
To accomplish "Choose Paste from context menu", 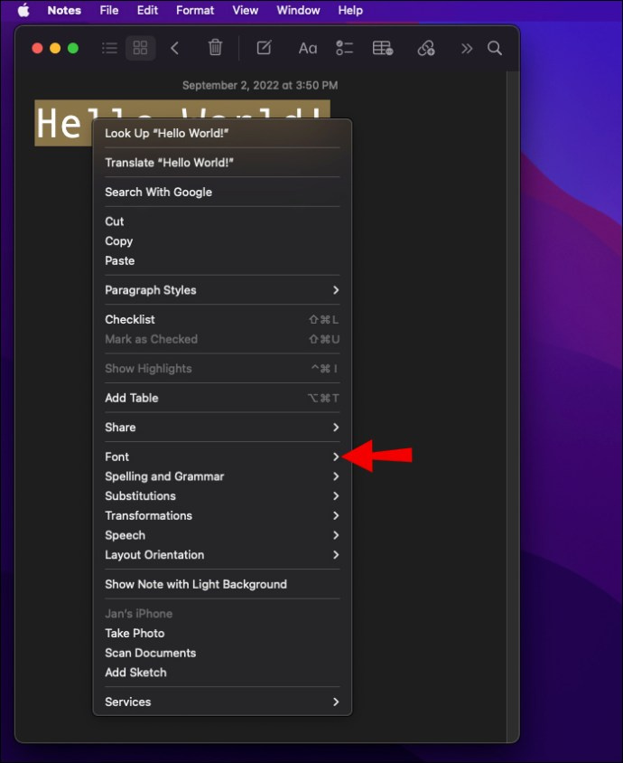I will tap(222, 261).
